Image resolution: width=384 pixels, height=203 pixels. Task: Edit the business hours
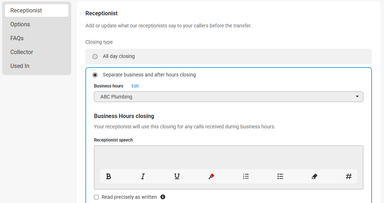[135, 86]
